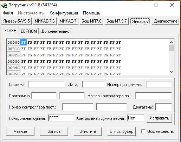Click the hex view scroll up arrow
The image size is (181, 142).
(171, 42)
